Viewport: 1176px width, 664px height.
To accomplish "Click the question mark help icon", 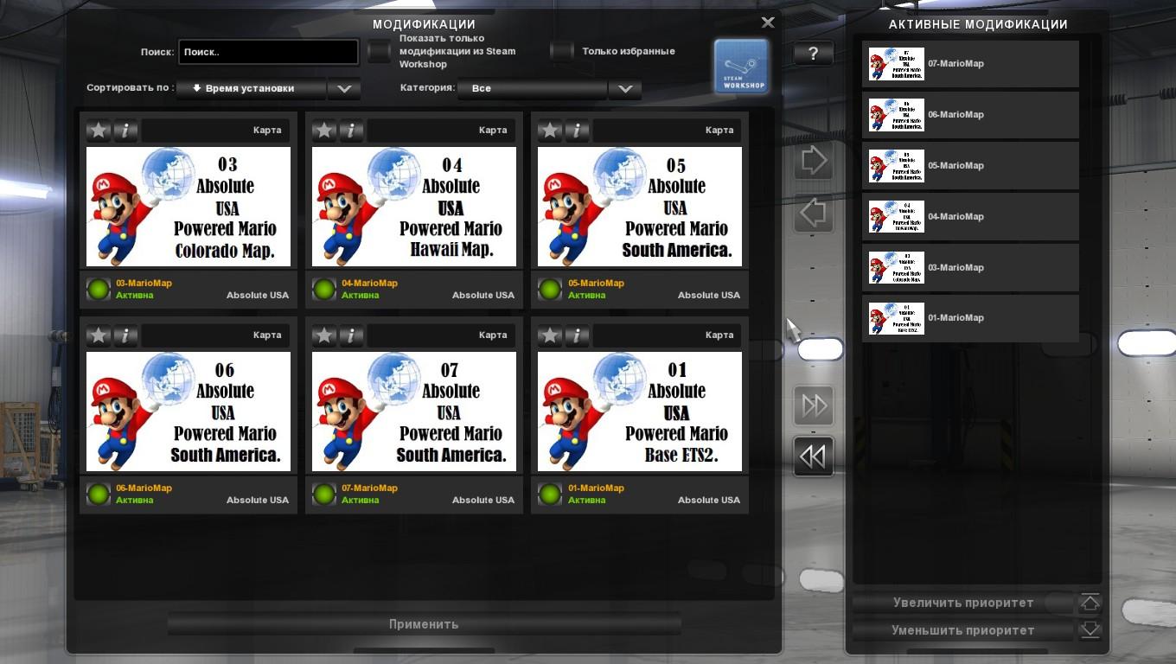I will [813, 54].
